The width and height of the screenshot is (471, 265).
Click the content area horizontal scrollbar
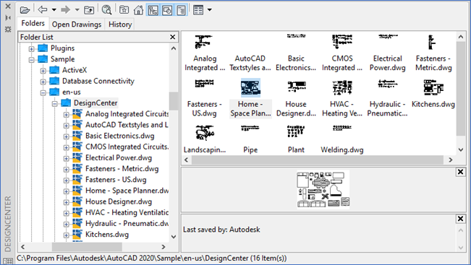[318, 160]
